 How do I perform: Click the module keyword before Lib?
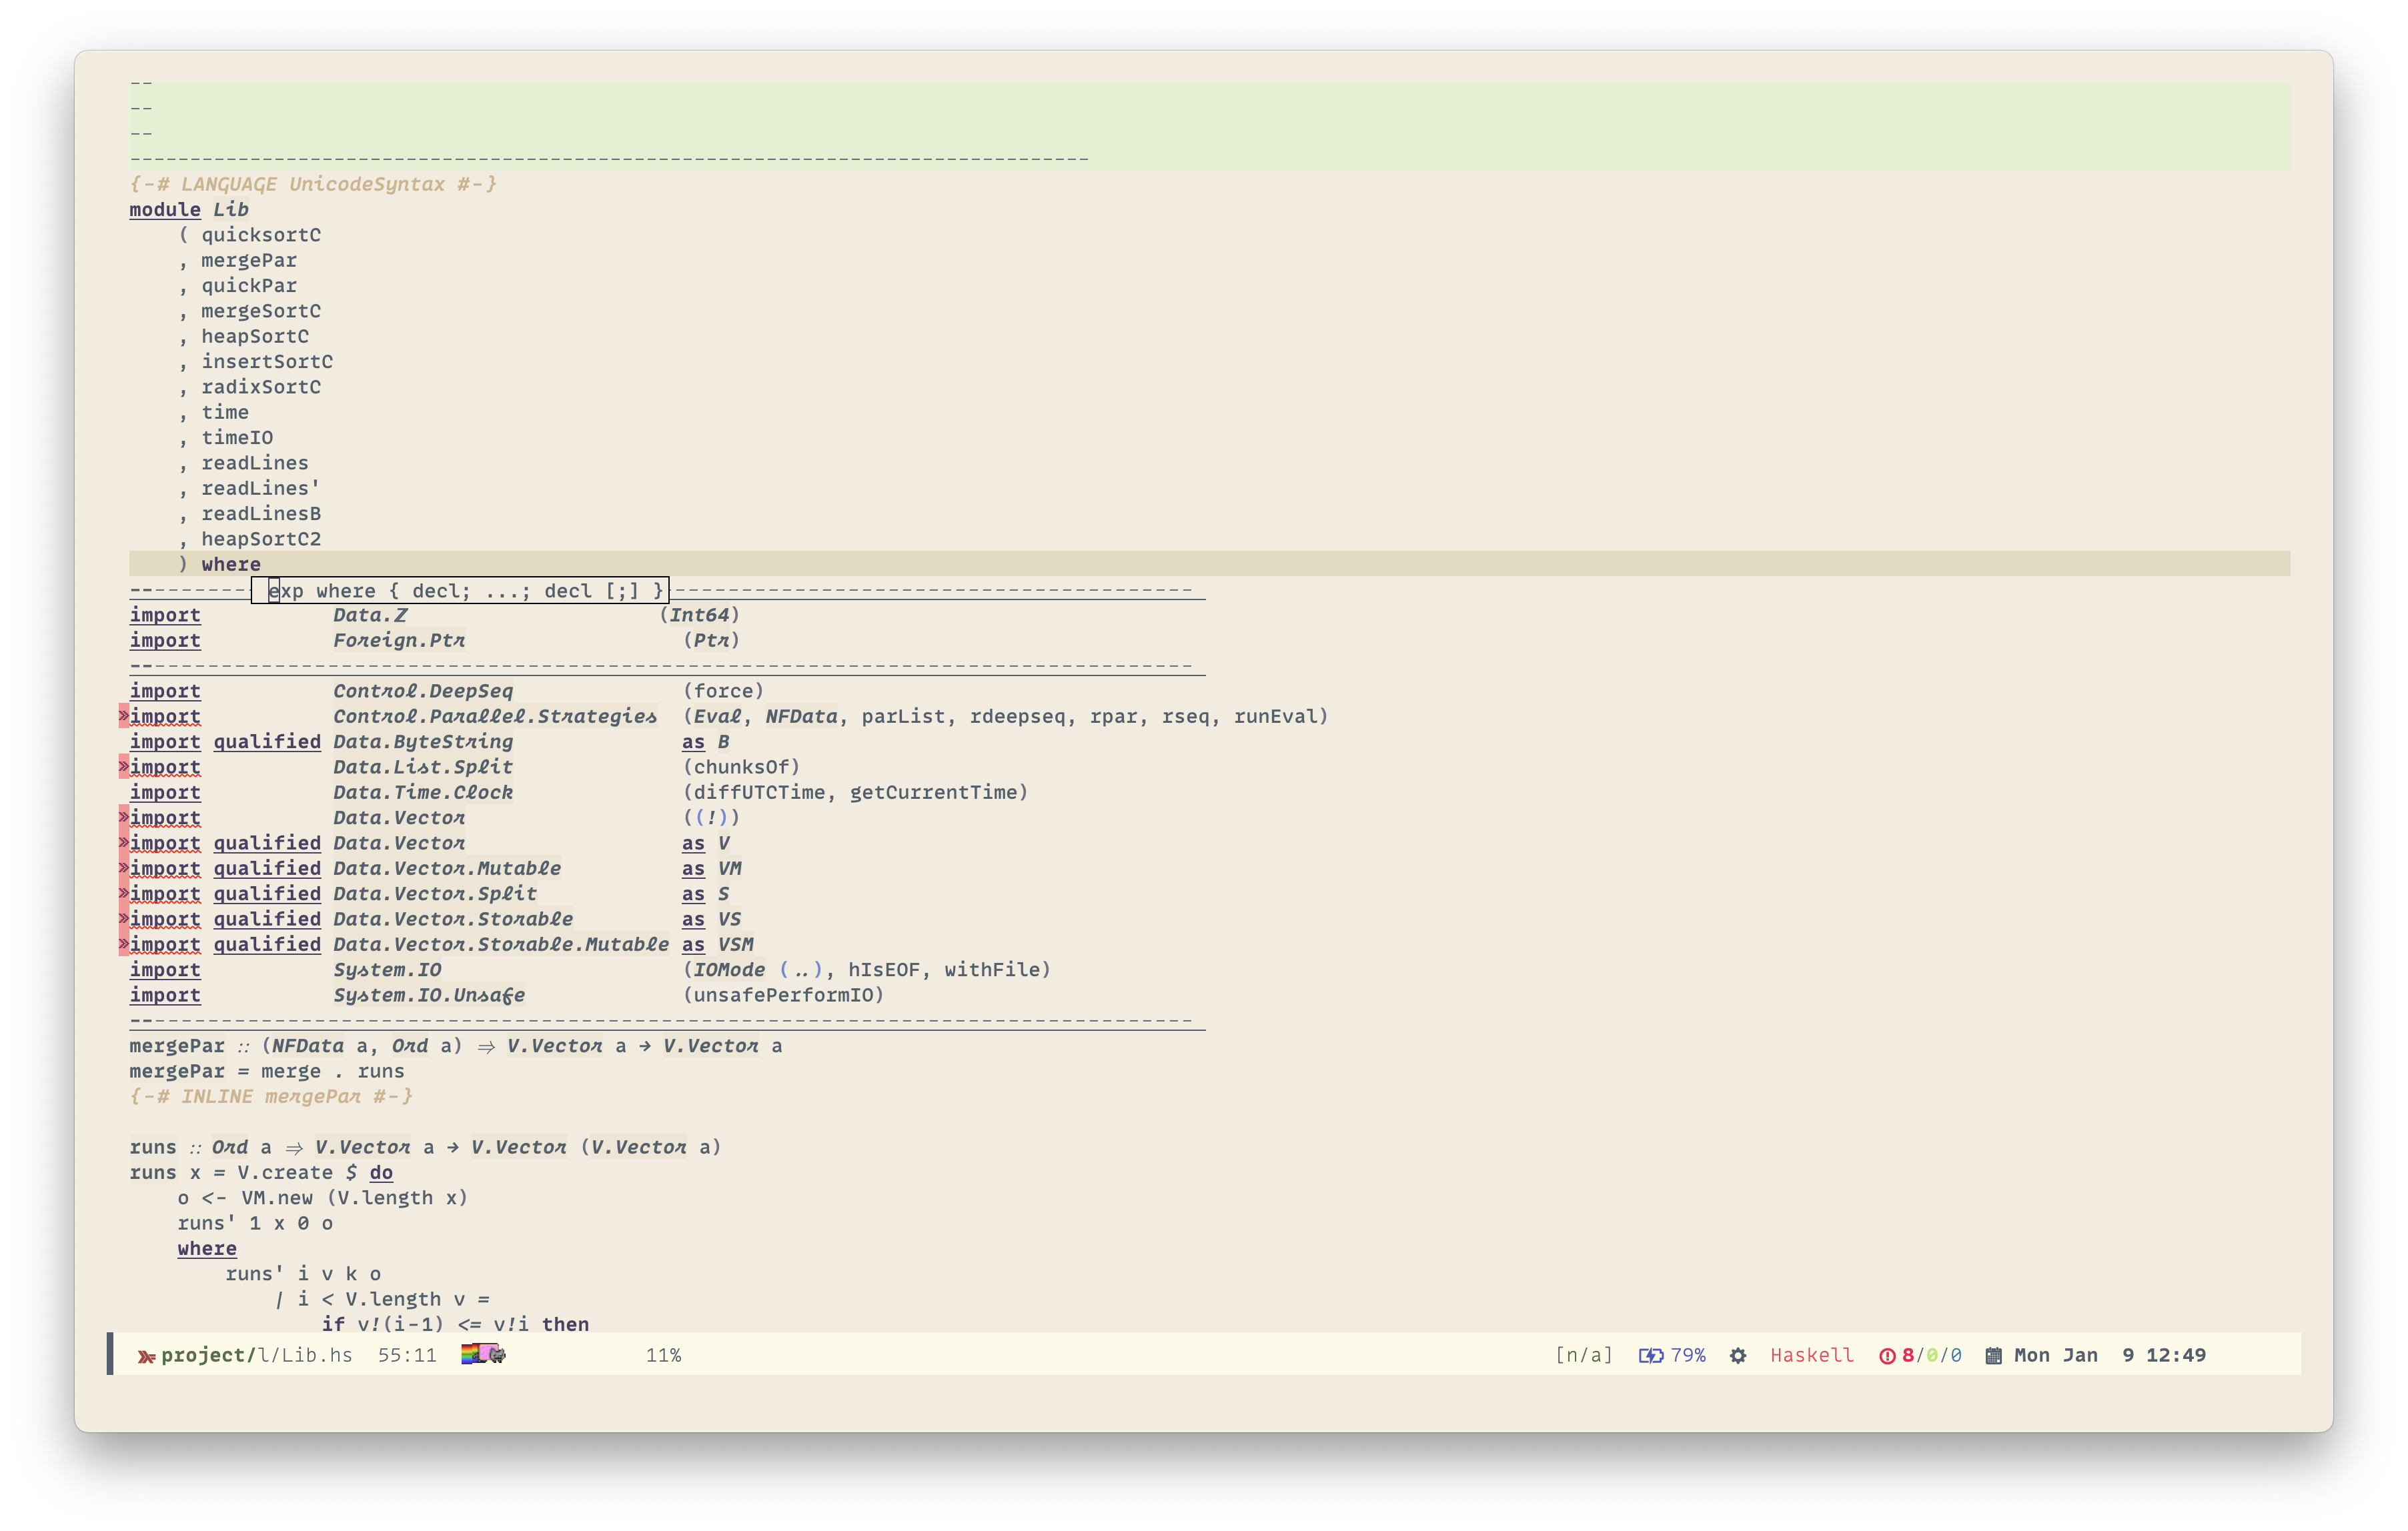[x=165, y=209]
